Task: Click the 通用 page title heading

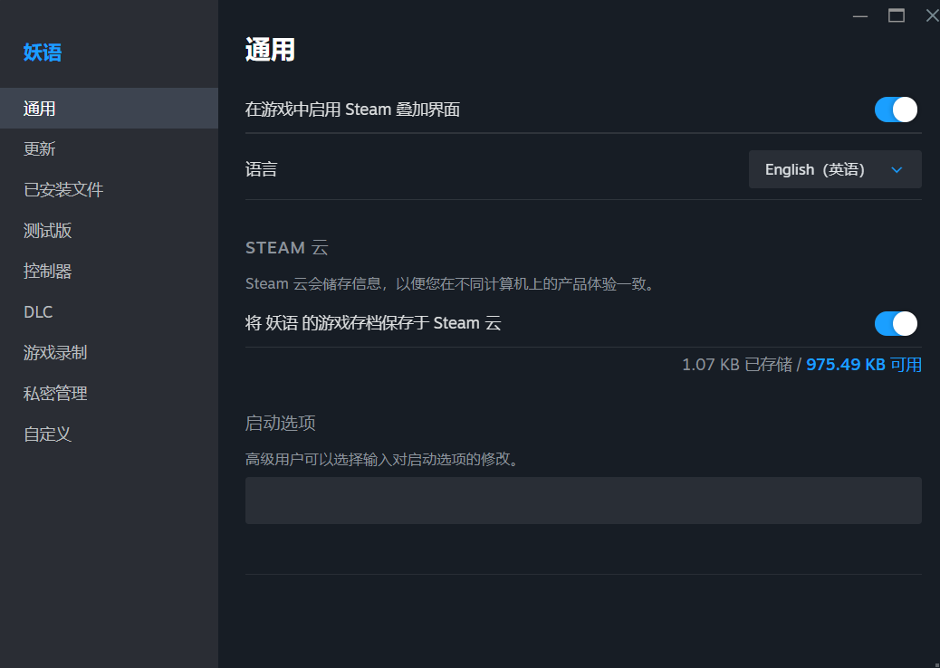Action: 270,50
